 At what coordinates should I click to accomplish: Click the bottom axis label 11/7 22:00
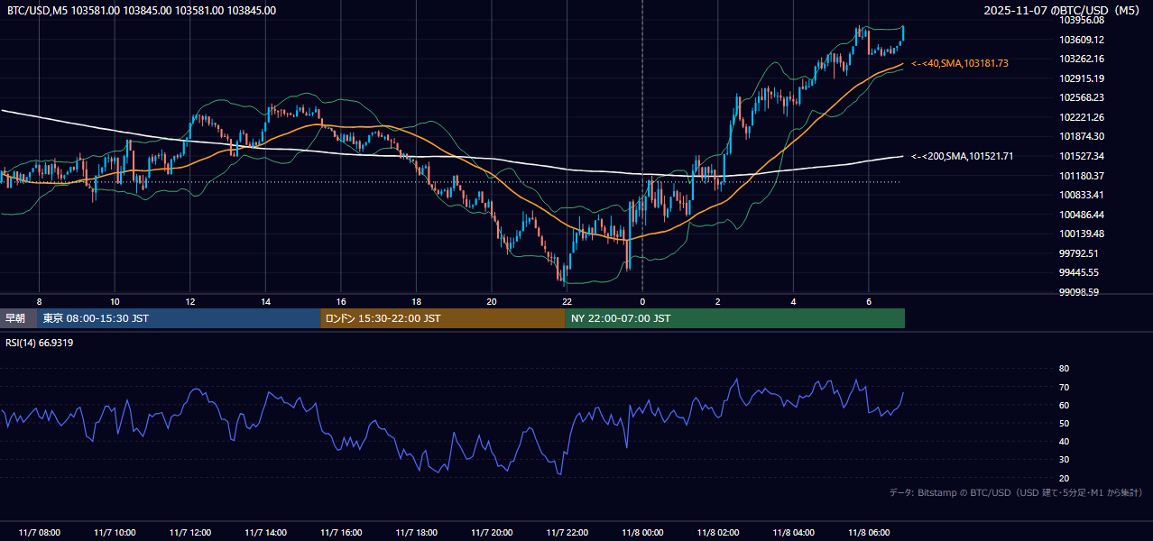(x=567, y=533)
